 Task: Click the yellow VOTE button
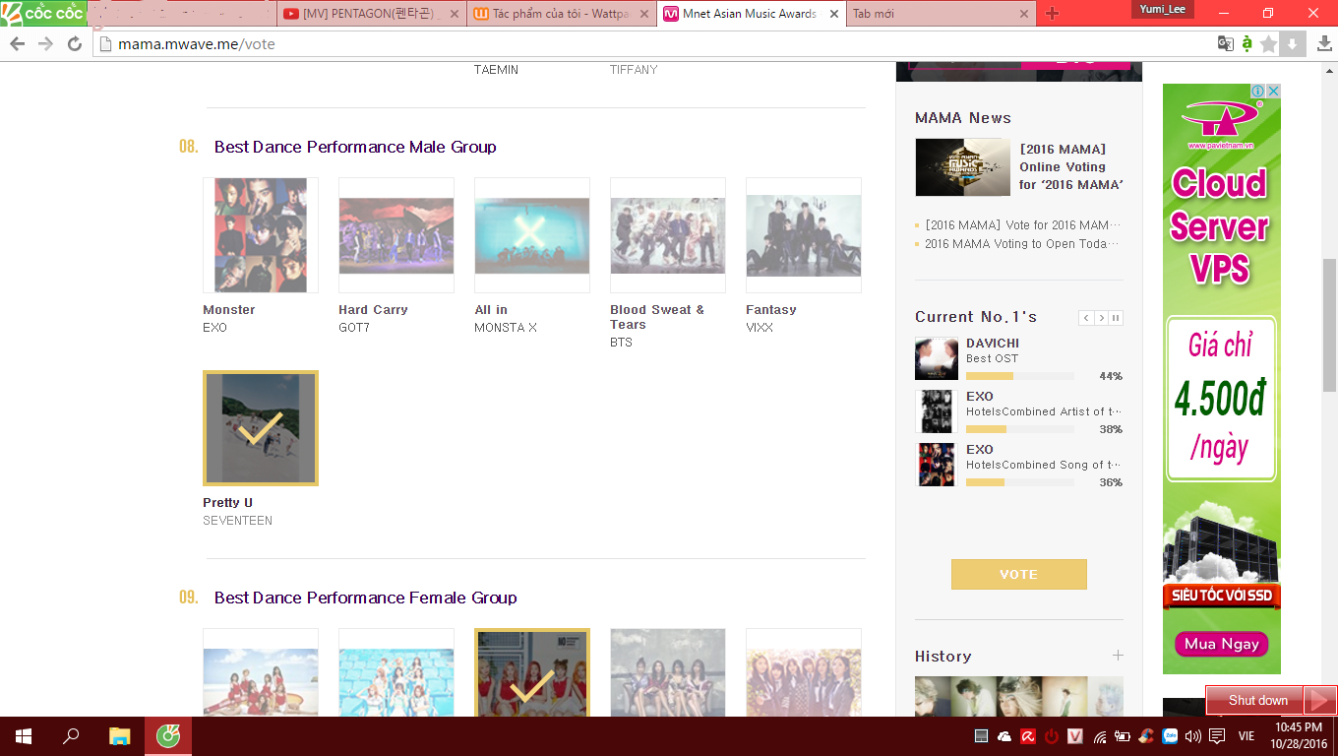coord(1018,574)
